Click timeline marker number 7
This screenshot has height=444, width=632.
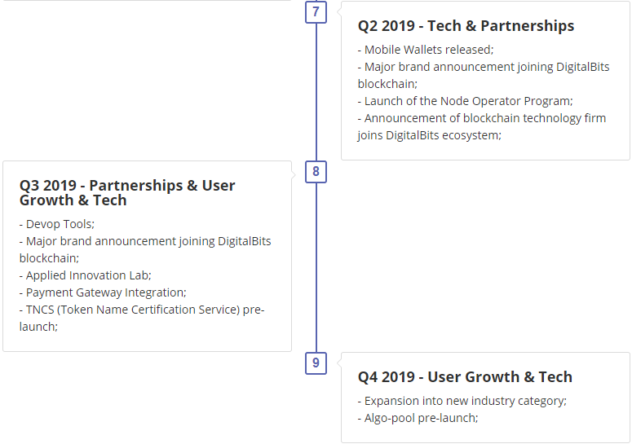(x=316, y=12)
